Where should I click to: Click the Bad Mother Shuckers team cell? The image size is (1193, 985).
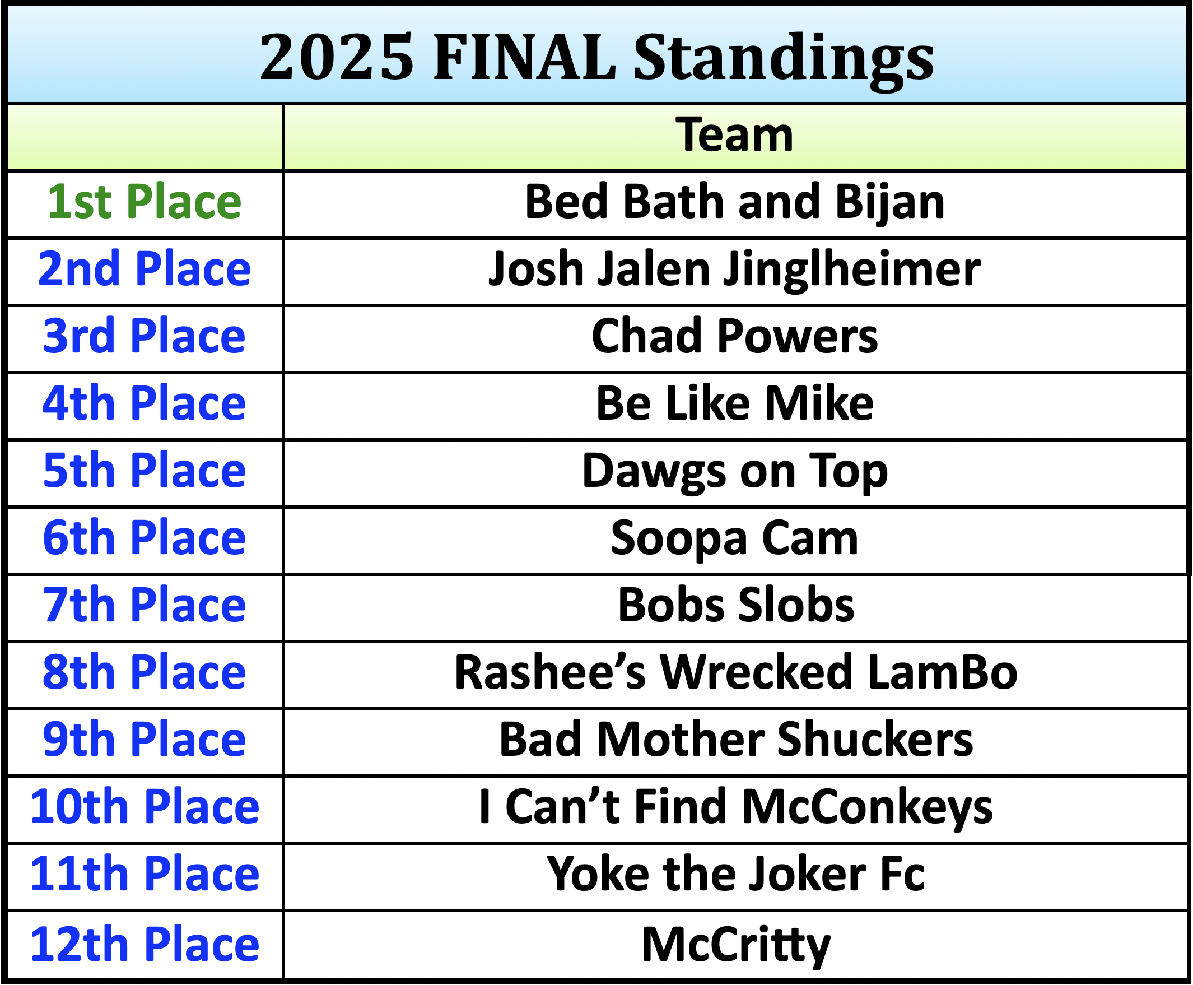(x=735, y=740)
